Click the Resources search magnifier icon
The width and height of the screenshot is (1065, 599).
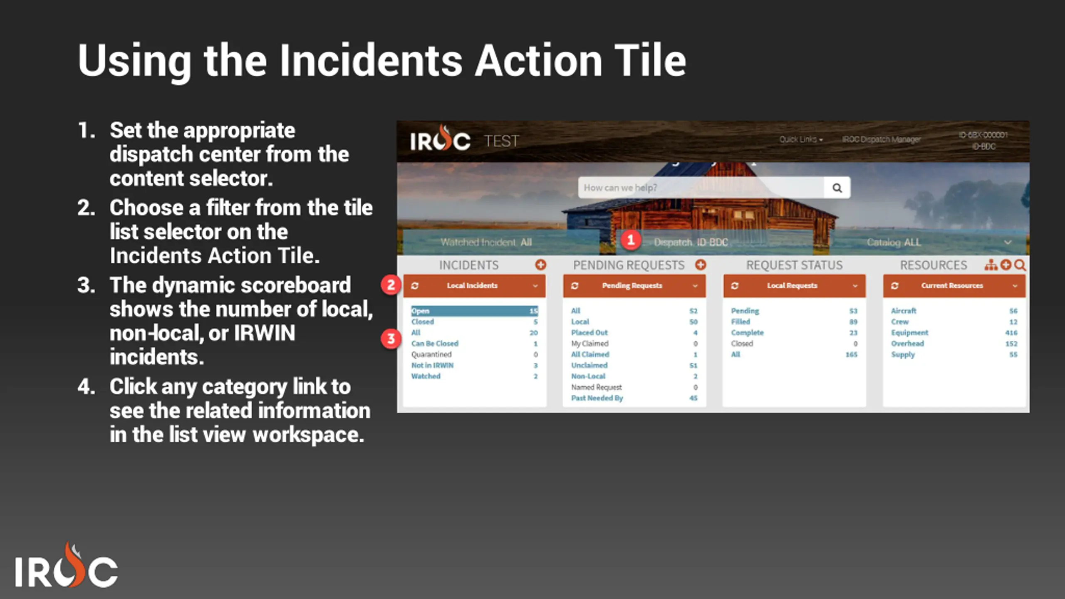point(1020,265)
